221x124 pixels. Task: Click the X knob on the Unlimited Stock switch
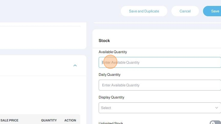point(213,123)
